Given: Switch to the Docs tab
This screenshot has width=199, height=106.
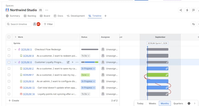Looking at the screenshot, I should pos(58,16).
